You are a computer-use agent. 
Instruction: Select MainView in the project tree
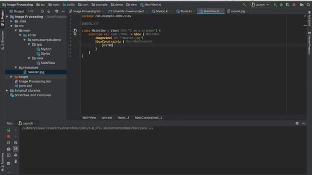pyautogui.click(x=48, y=63)
